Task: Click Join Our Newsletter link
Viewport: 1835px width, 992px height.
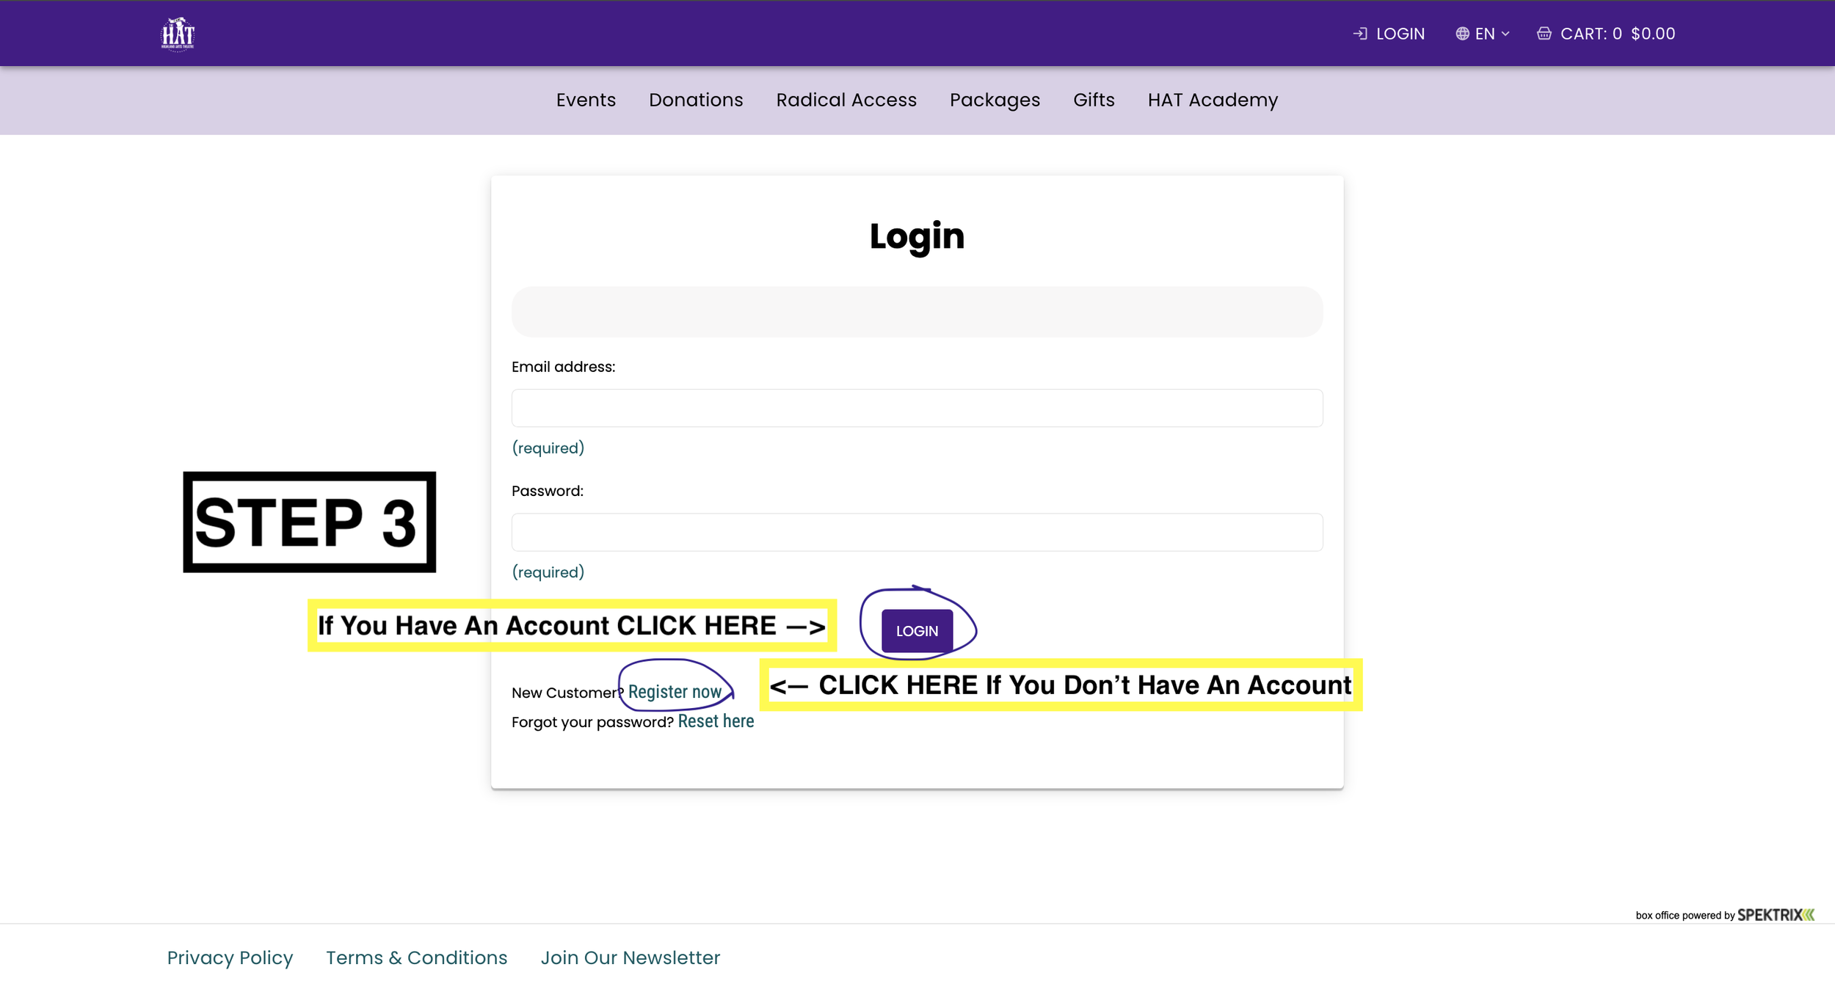Action: tap(630, 958)
